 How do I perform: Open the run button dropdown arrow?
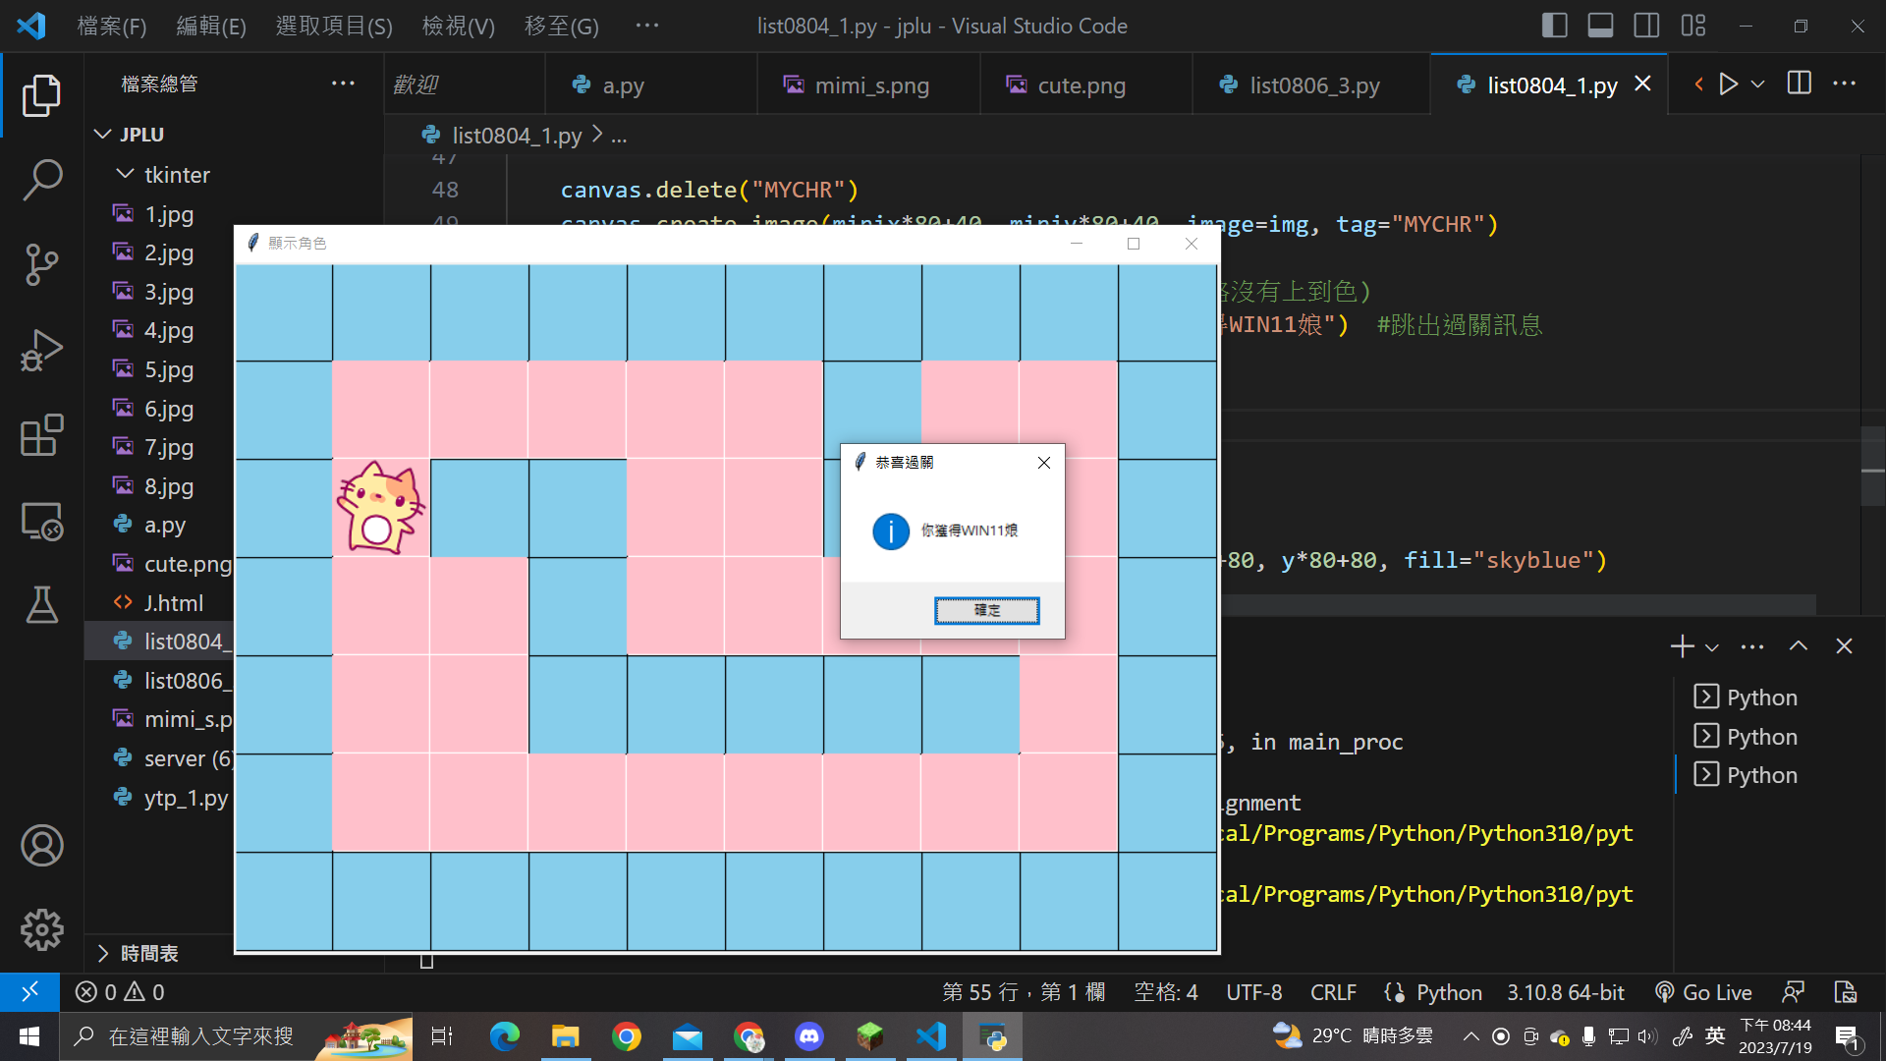pos(1758,84)
